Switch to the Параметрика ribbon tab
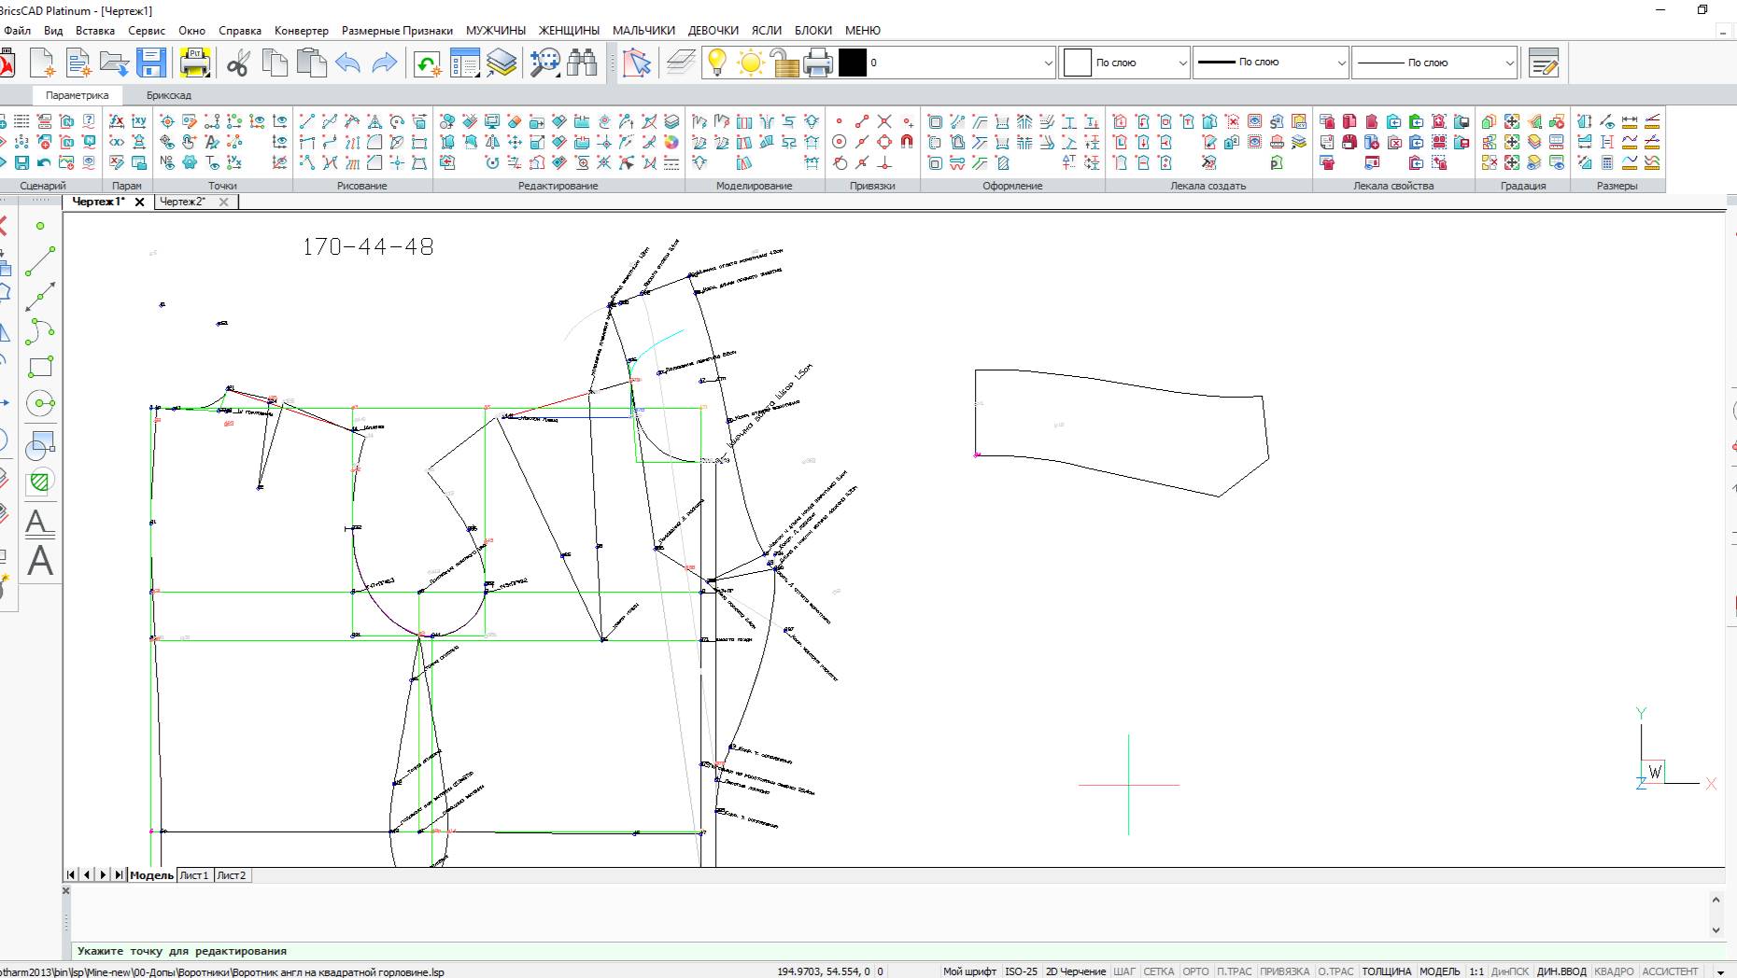 click(77, 95)
